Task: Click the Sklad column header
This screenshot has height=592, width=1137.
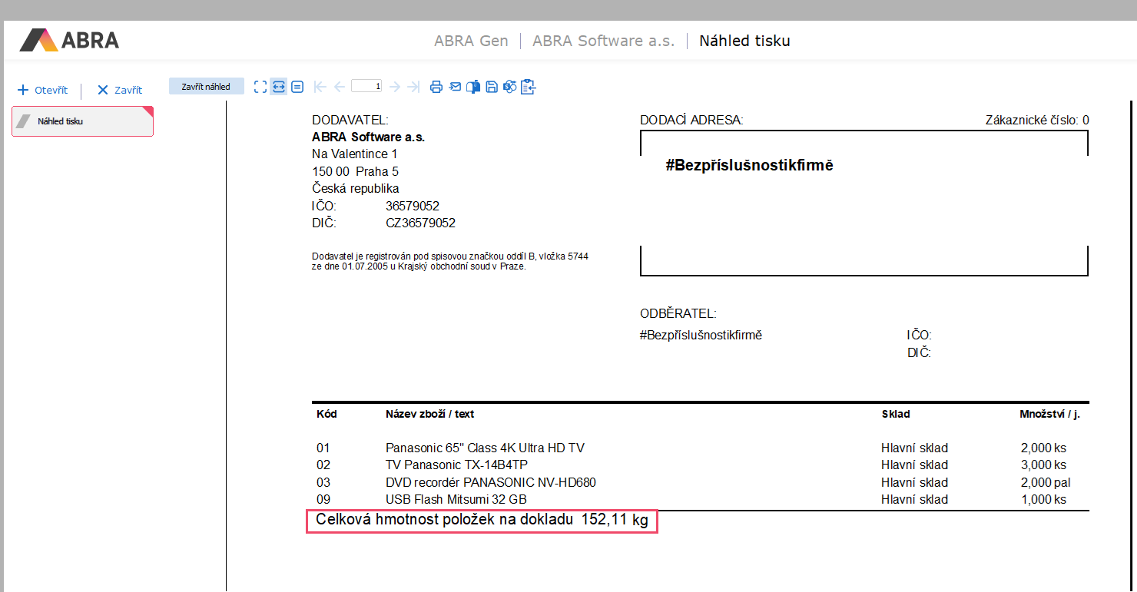Action: (x=896, y=414)
